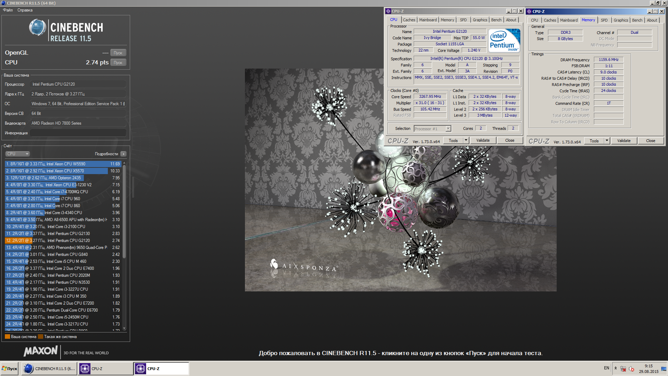Click Tools button in right CPU-Z window
Screen dimensions: 668x376
point(594,141)
